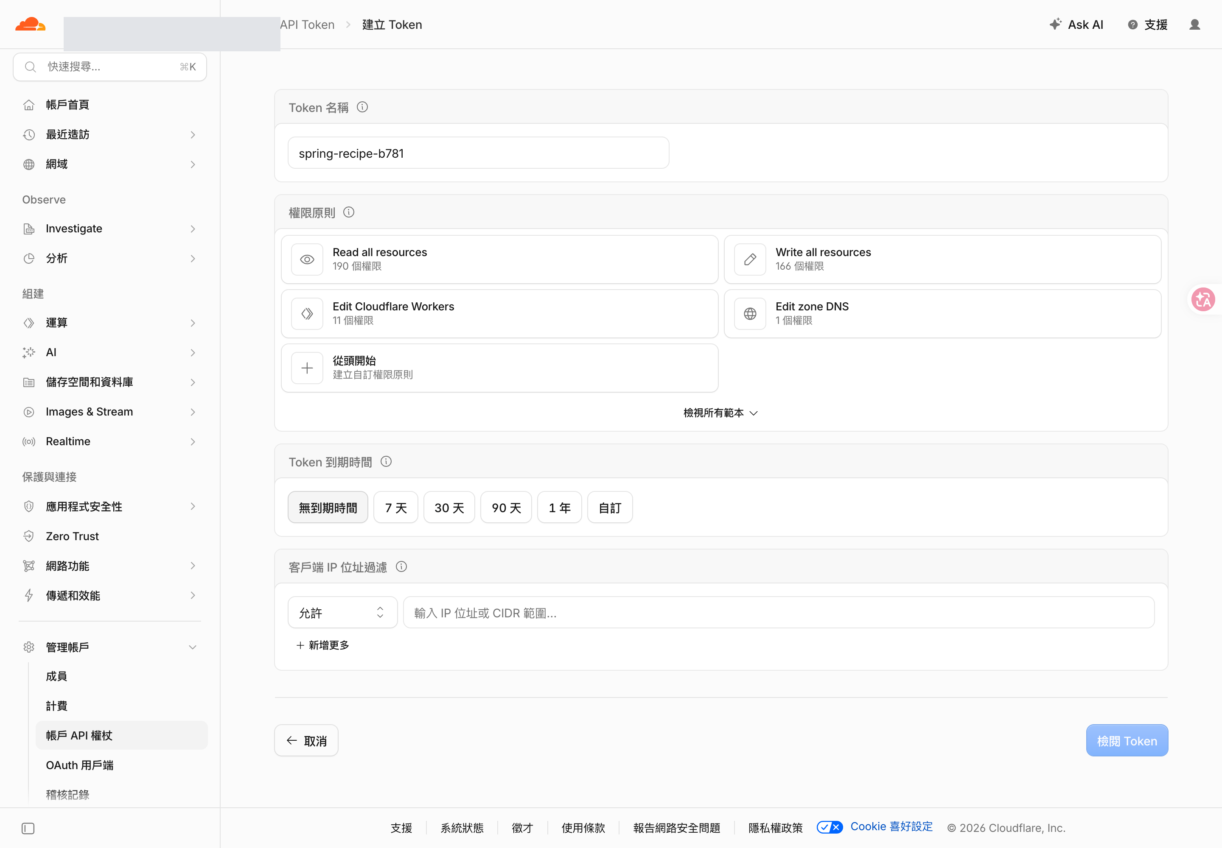Click IP address or CIDR input field
Image resolution: width=1222 pixels, height=848 pixels.
click(x=779, y=613)
